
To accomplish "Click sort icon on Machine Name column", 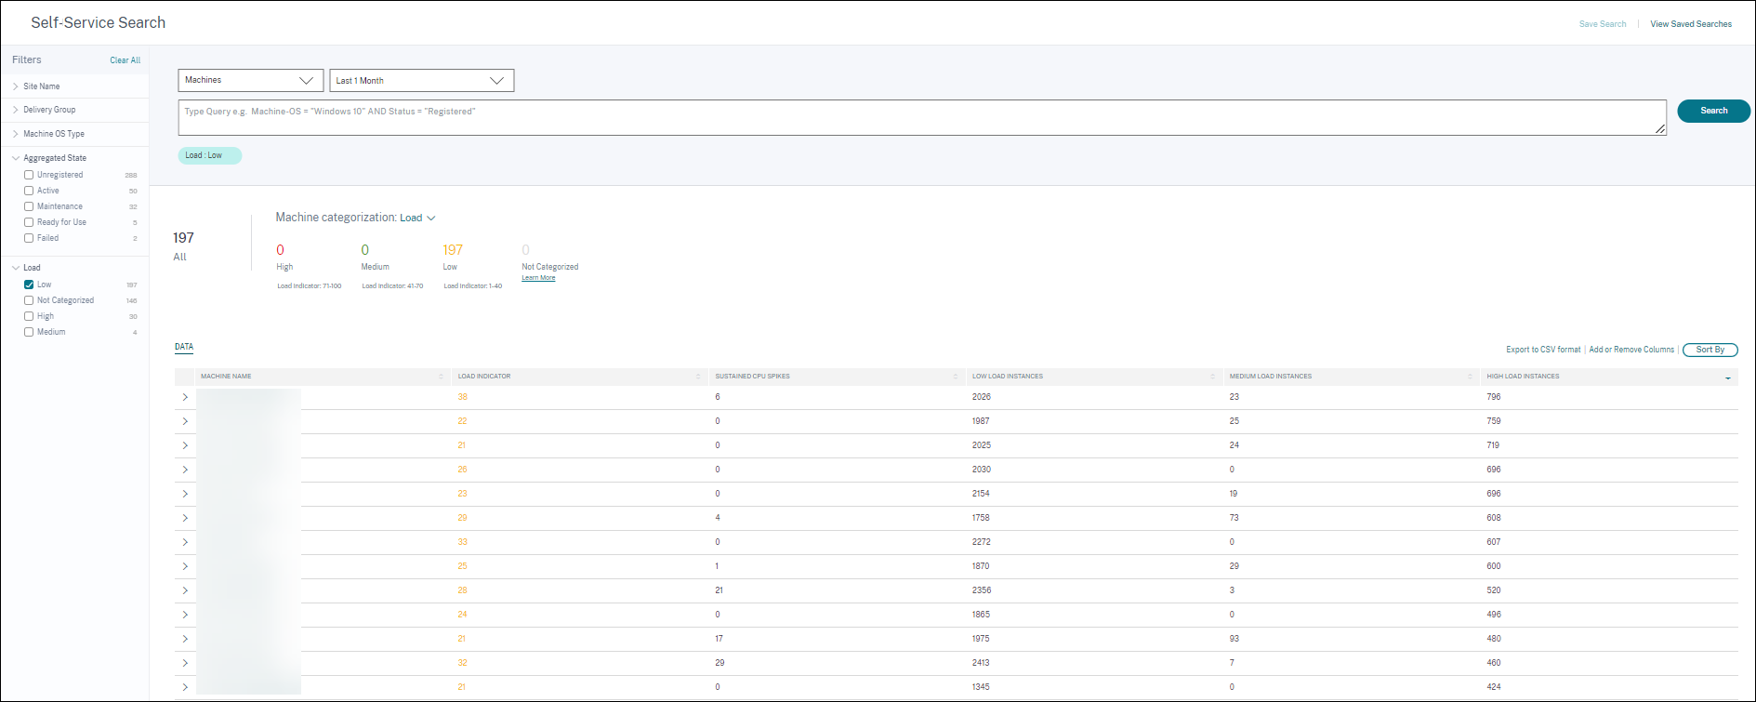I will tap(441, 377).
